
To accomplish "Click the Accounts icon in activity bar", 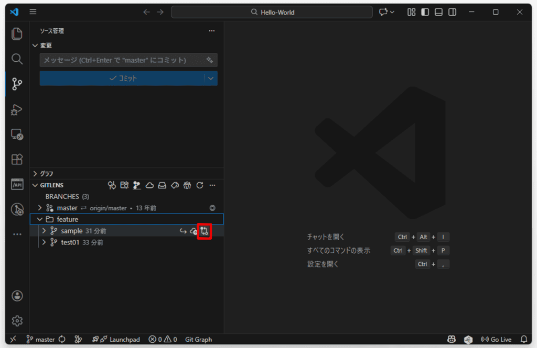I will 17,296.
